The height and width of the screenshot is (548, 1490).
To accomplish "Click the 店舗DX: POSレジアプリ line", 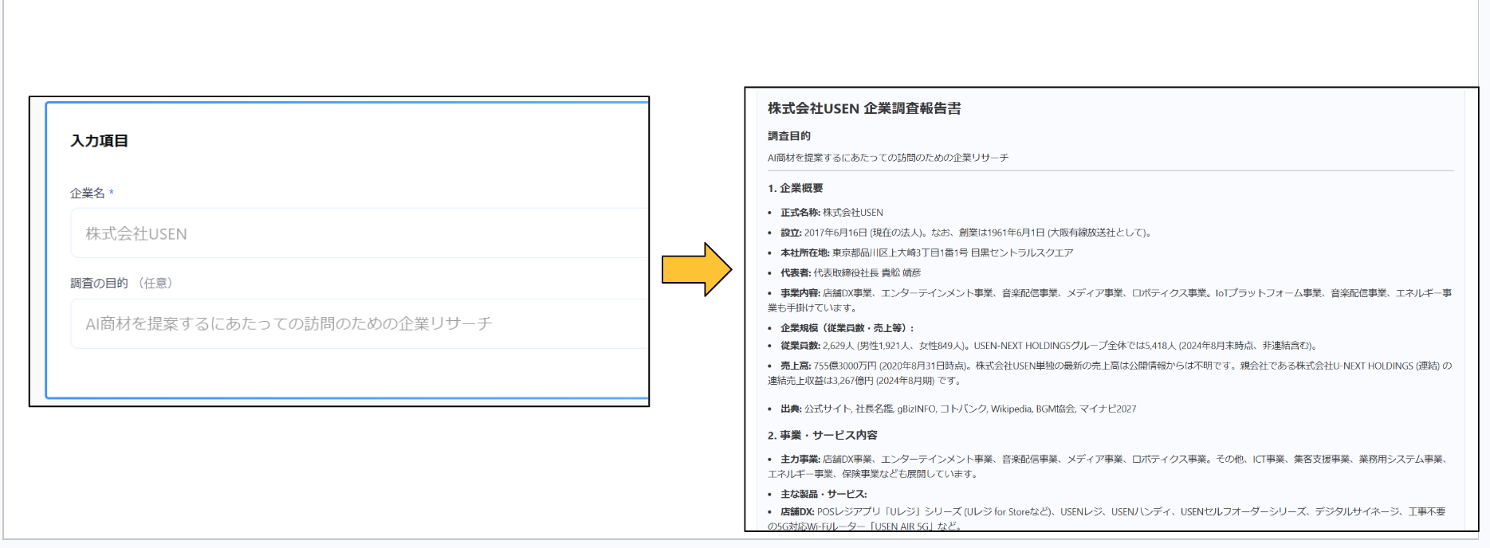I will pyautogui.click(x=1107, y=519).
